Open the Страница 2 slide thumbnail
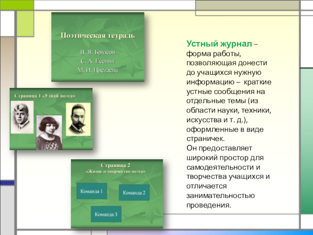The image size is (313, 235). point(117,194)
